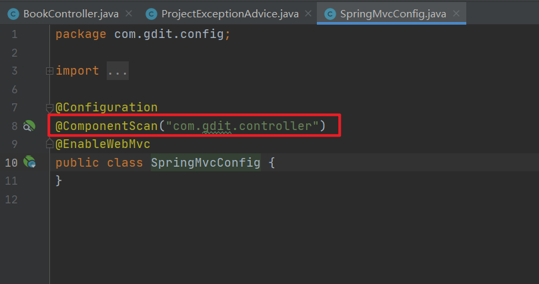Close the BookController.java tab

tap(128, 13)
